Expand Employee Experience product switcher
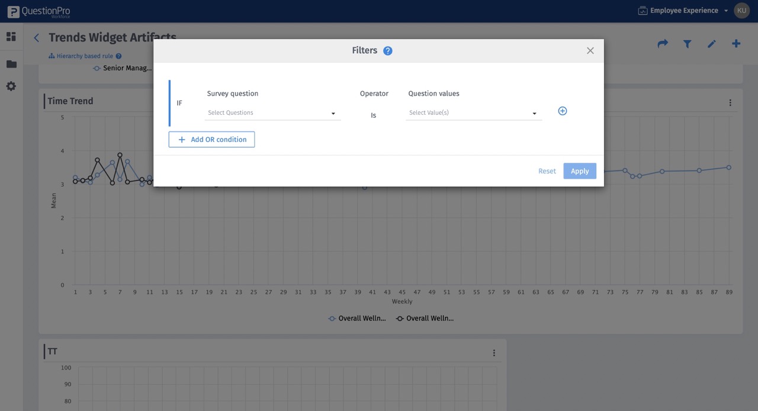The image size is (758, 411). (726, 11)
